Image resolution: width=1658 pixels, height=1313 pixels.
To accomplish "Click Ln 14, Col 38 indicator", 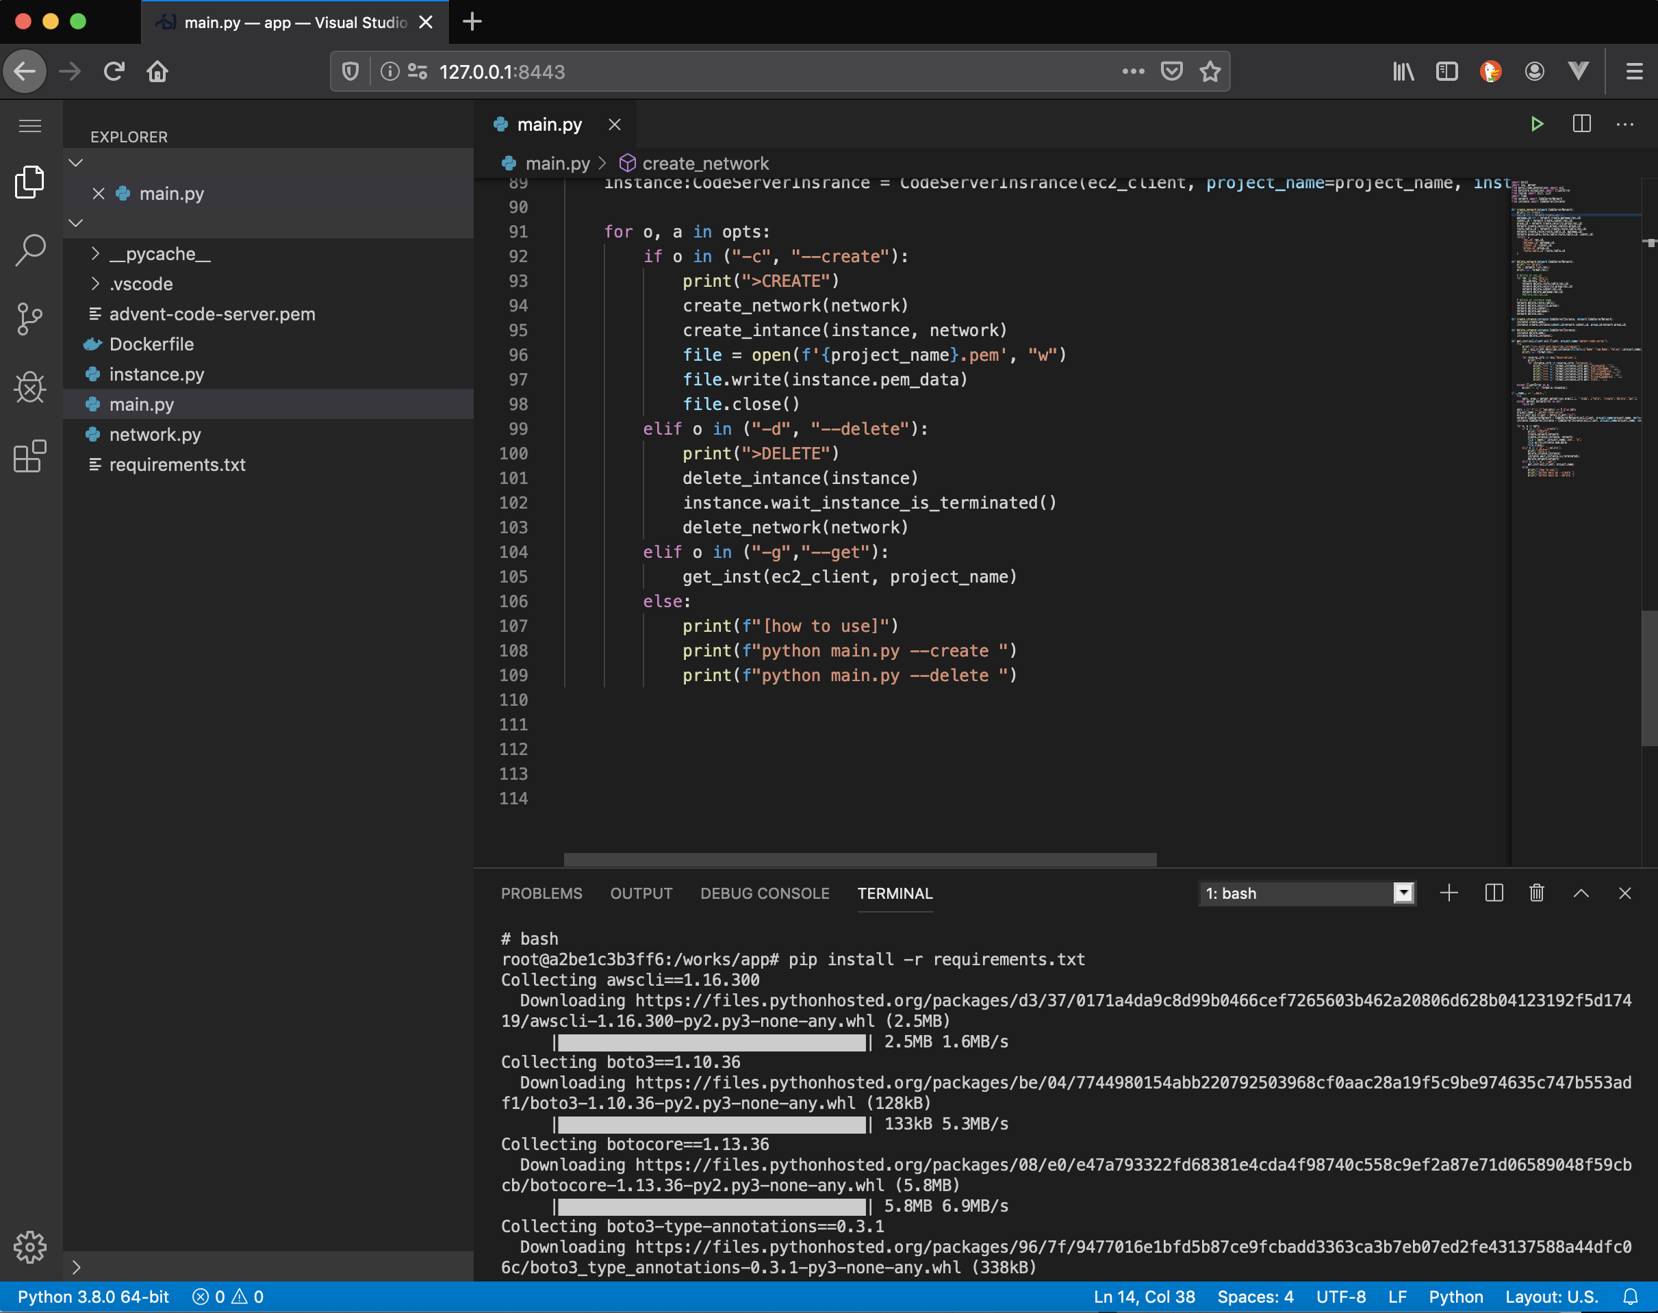I will pyautogui.click(x=1144, y=1297).
